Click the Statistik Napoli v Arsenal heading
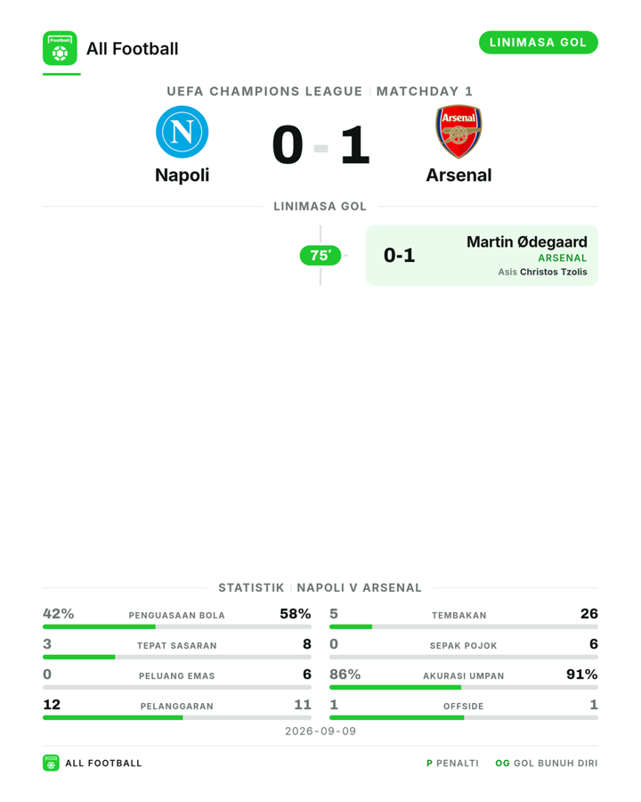 pyautogui.click(x=320, y=588)
